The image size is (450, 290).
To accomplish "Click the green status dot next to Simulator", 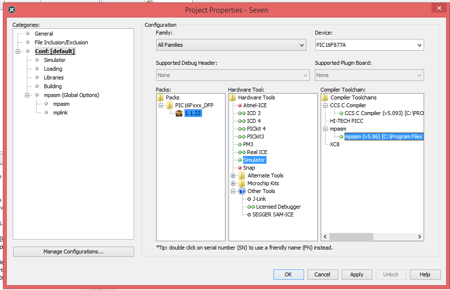I will 240,160.
